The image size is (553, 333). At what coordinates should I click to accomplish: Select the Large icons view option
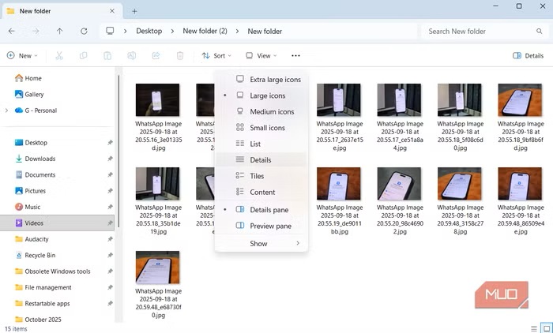(267, 95)
